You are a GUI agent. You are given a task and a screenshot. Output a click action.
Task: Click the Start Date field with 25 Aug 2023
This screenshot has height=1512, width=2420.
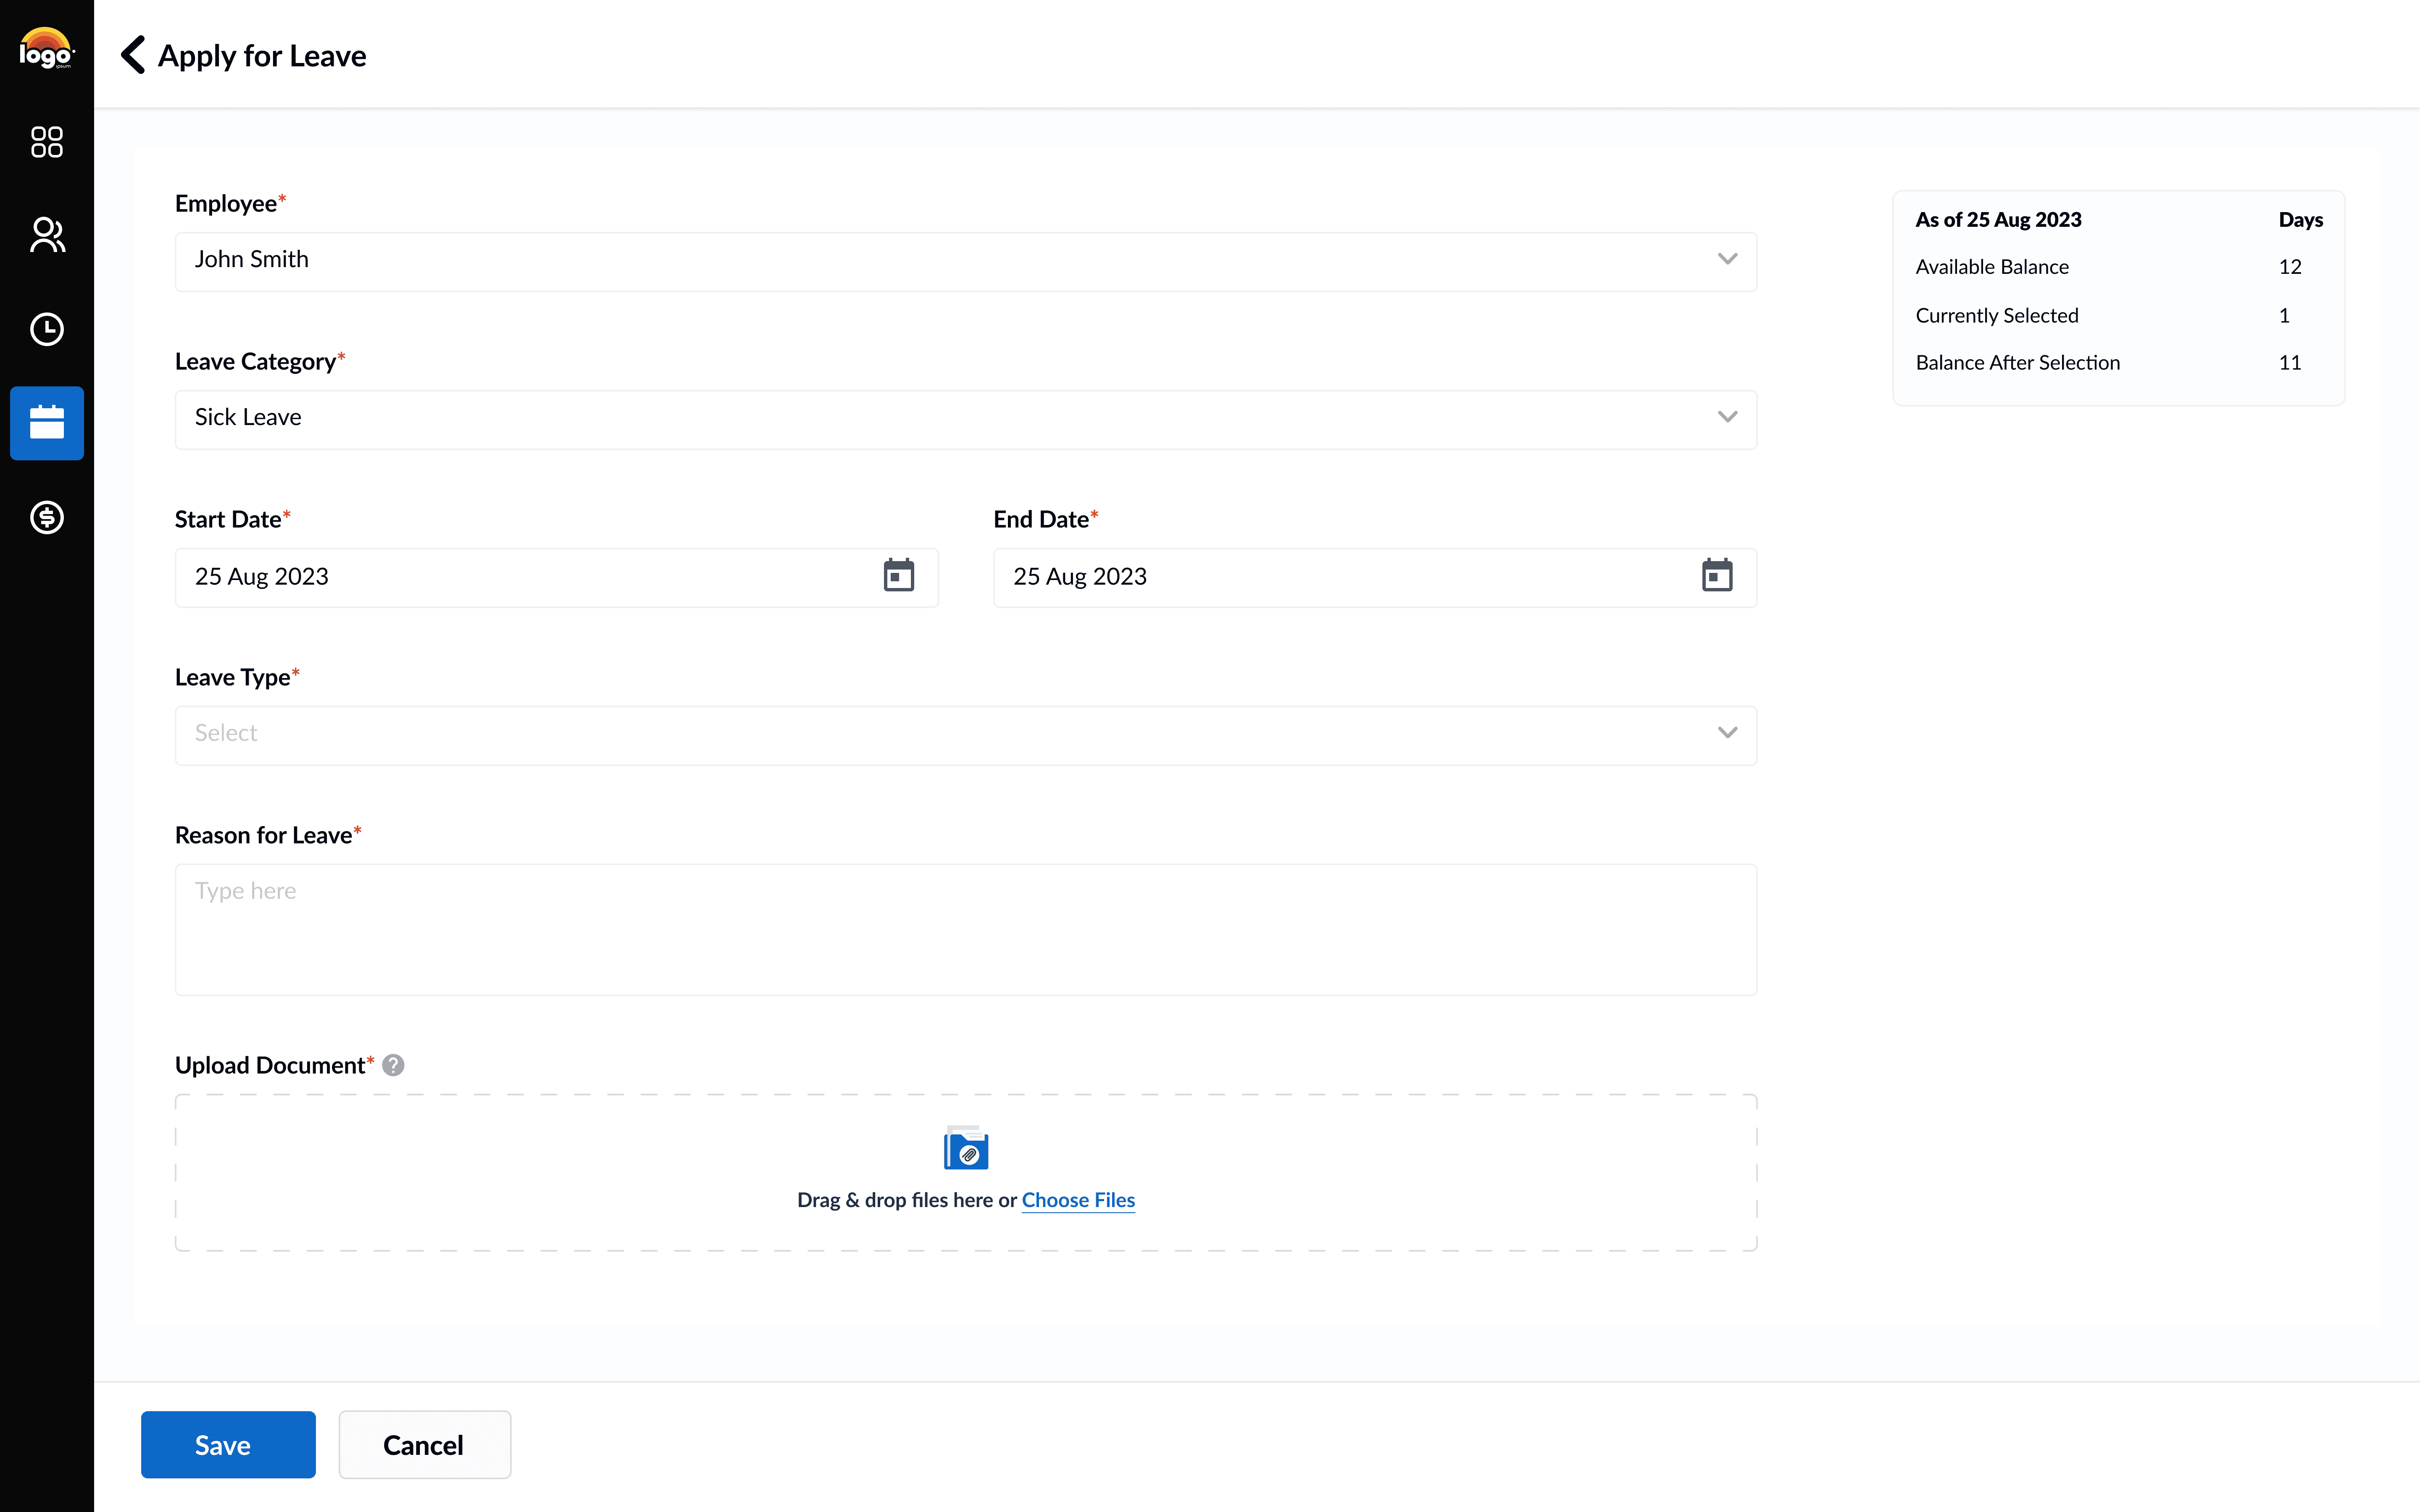tap(557, 578)
